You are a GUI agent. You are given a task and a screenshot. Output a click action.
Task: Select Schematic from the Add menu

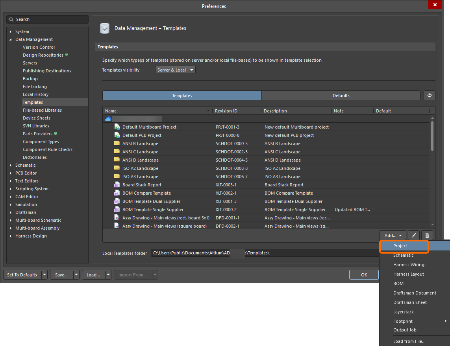[403, 255]
